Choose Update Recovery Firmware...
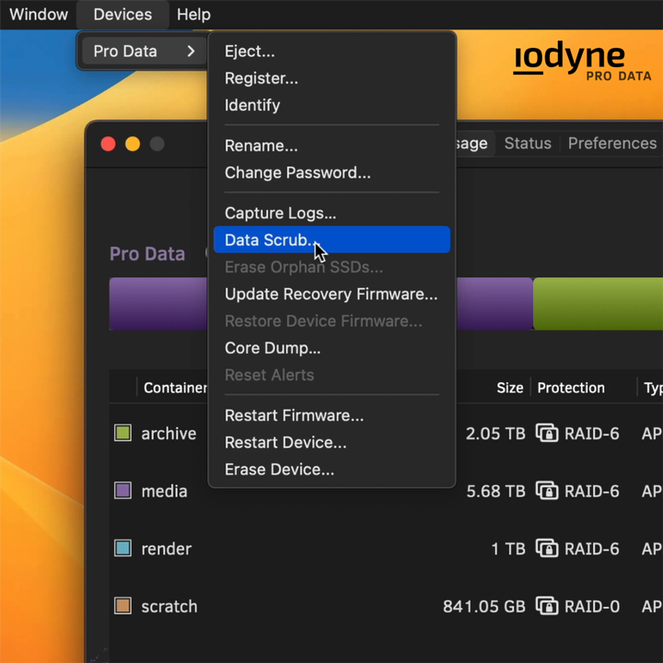Viewport: 663px width, 663px height. coord(331,294)
